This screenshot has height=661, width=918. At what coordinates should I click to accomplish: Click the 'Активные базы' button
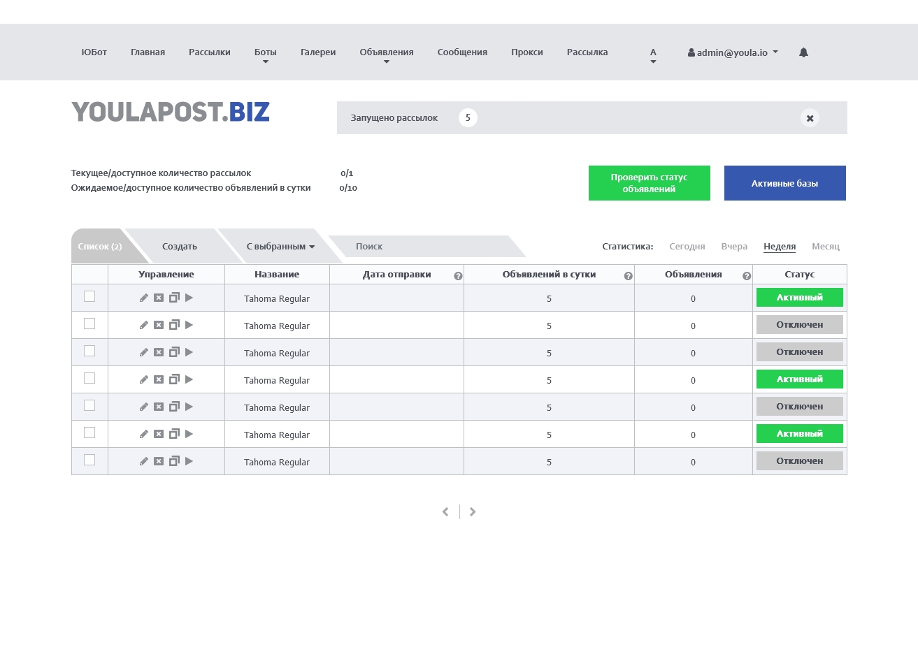(785, 183)
